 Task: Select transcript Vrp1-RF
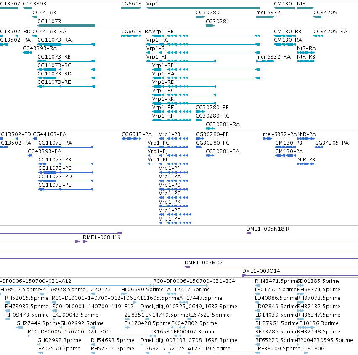[x=163, y=65]
